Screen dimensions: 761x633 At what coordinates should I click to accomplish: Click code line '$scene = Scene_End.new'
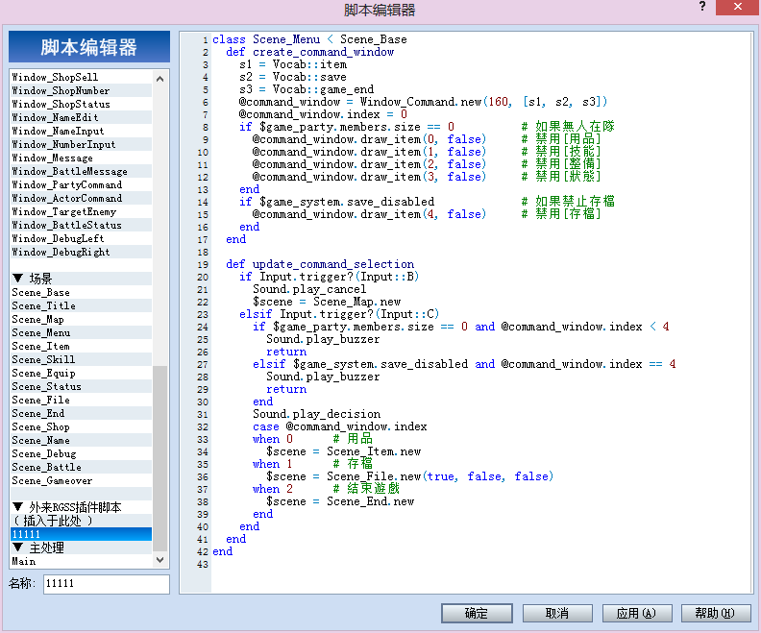pyautogui.click(x=340, y=501)
